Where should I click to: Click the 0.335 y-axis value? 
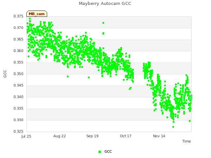[x=18, y=108]
